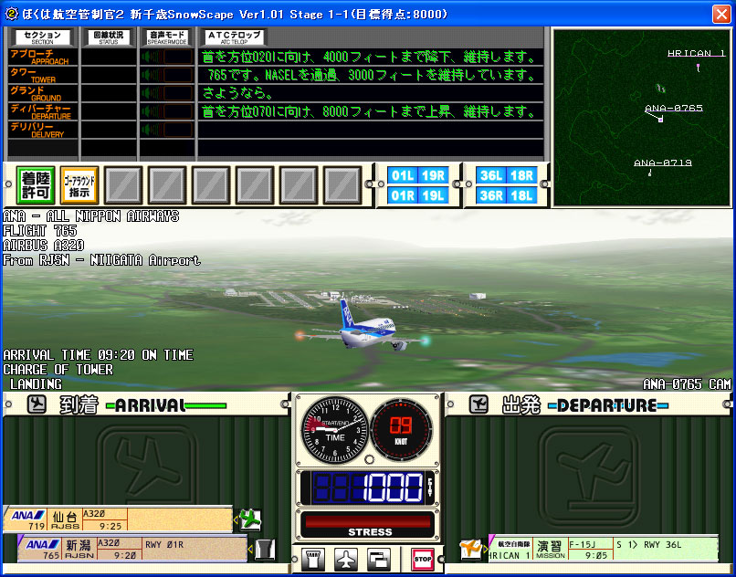Image resolution: width=736 pixels, height=577 pixels.
Task: Click the yellow arrow left of the ANA 765 tower icon
Action: click(250, 549)
